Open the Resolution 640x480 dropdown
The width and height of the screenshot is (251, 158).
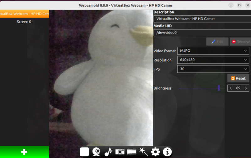tap(213, 60)
